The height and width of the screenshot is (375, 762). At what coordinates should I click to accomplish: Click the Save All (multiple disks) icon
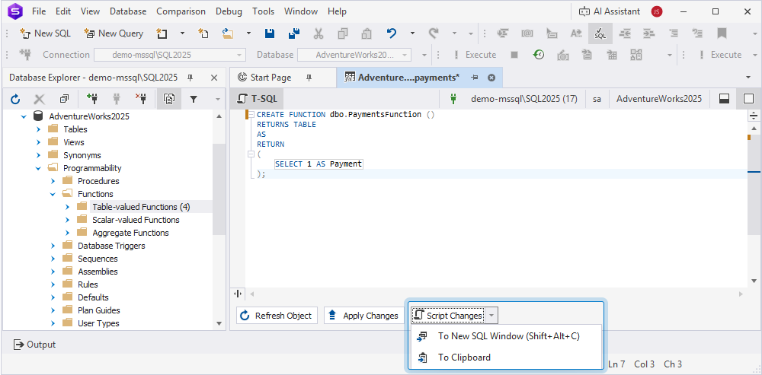pyautogui.click(x=294, y=33)
